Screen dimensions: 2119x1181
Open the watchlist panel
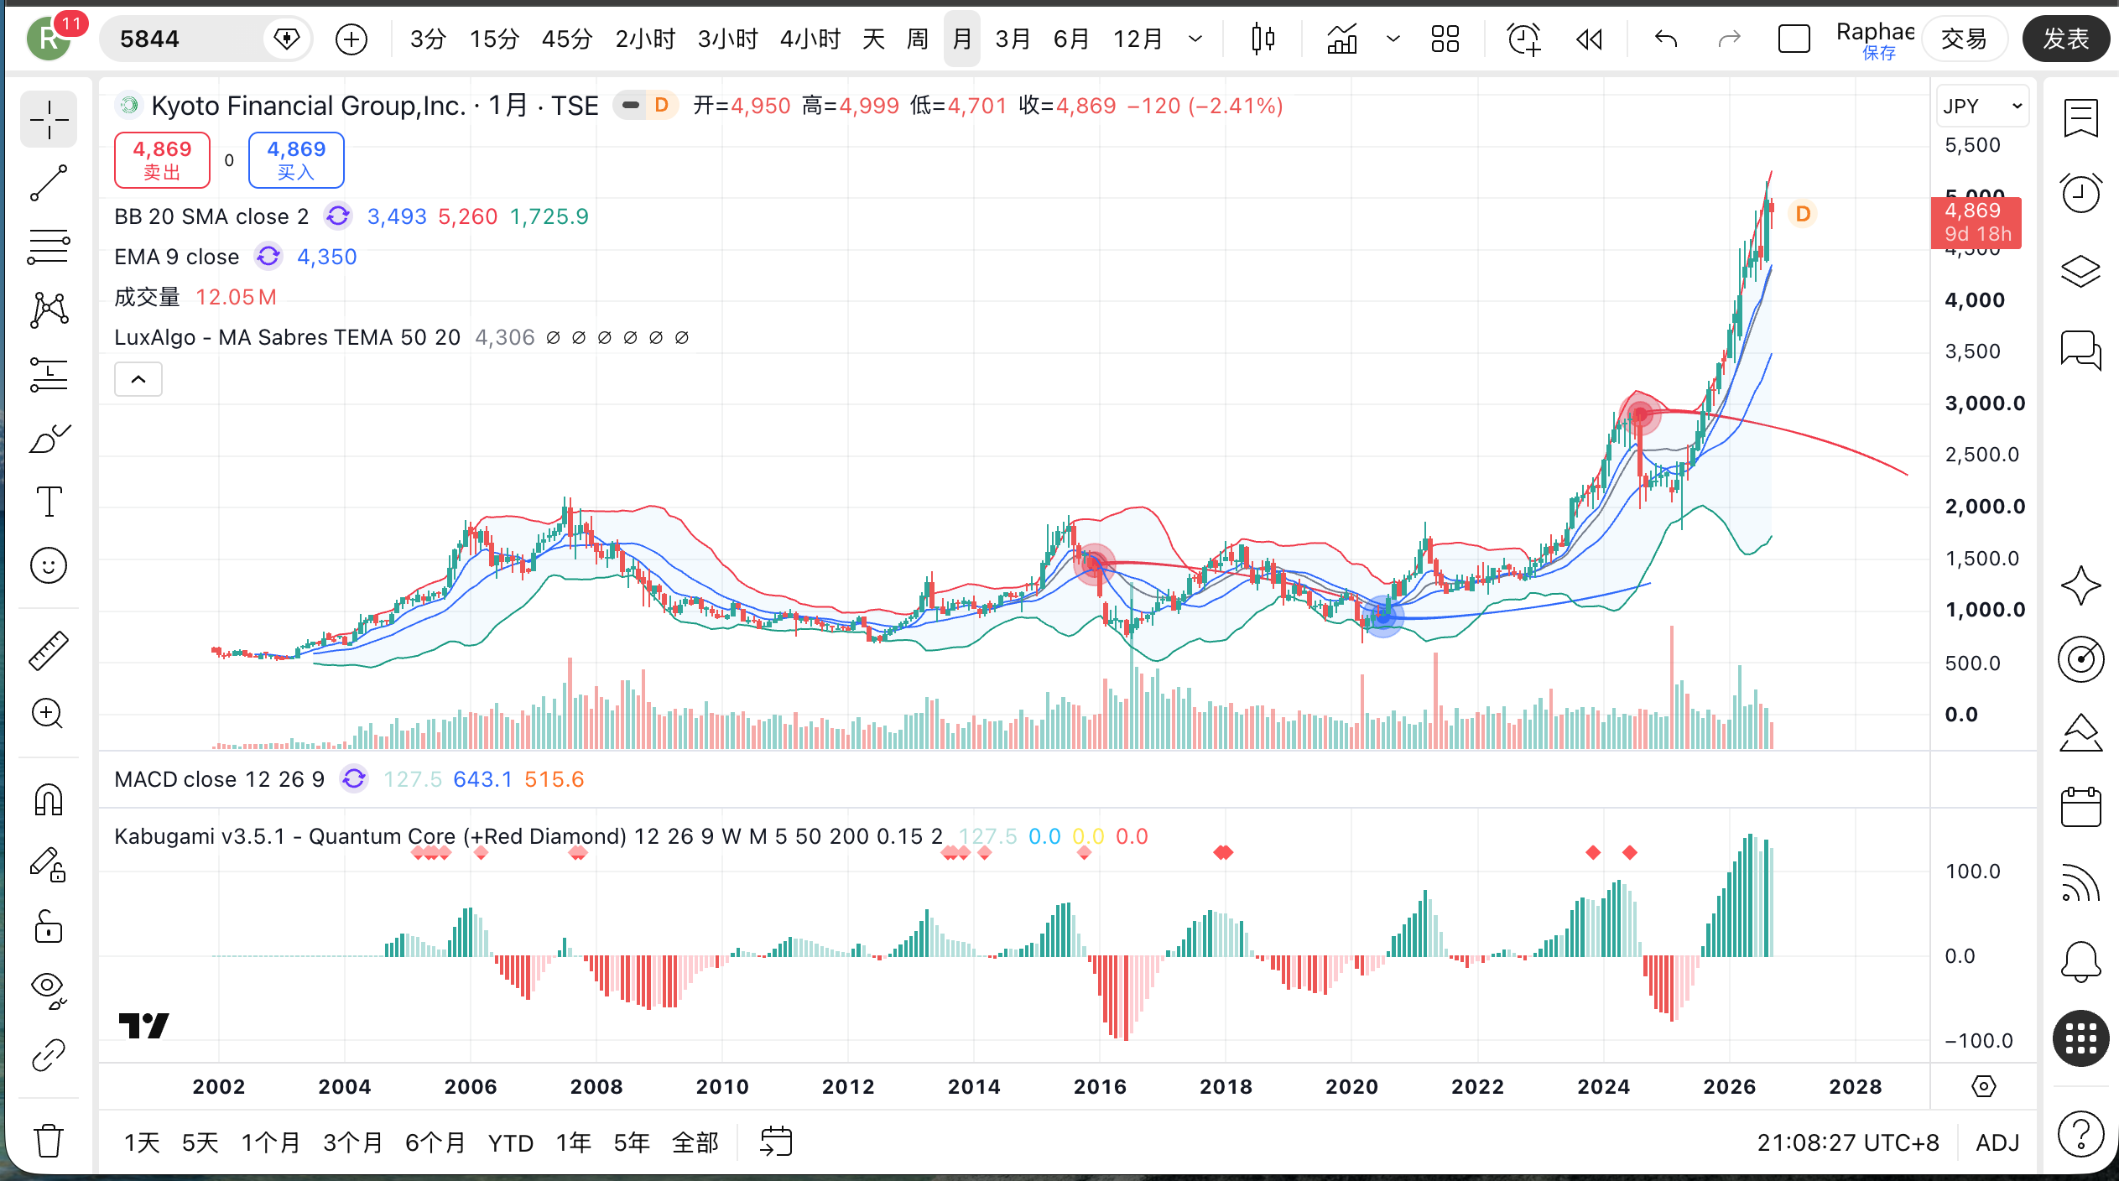coord(2081,118)
